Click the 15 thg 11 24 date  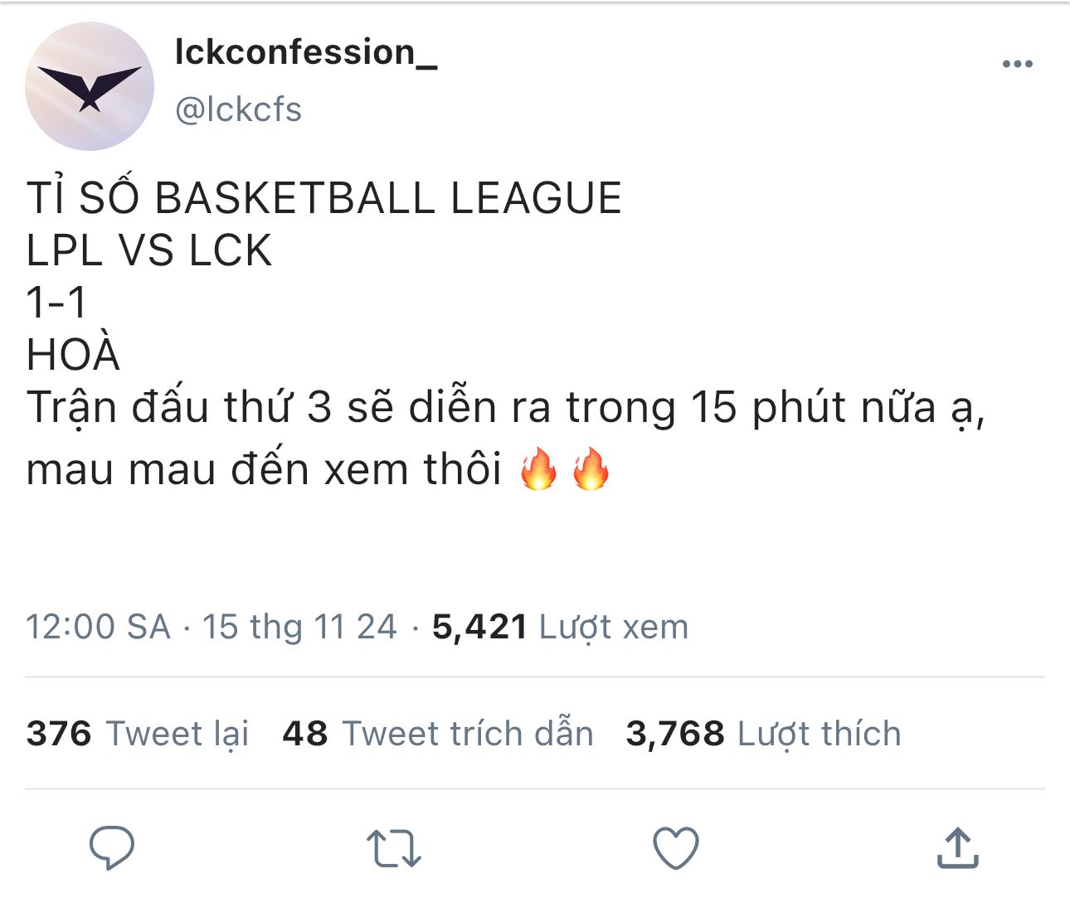point(299,627)
